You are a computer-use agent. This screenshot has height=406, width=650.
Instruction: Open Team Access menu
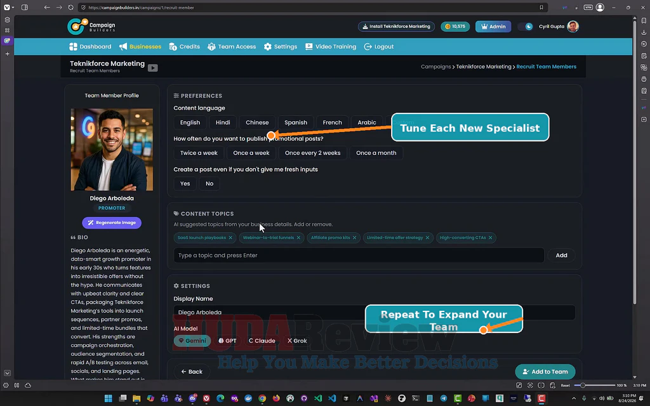tap(232, 47)
